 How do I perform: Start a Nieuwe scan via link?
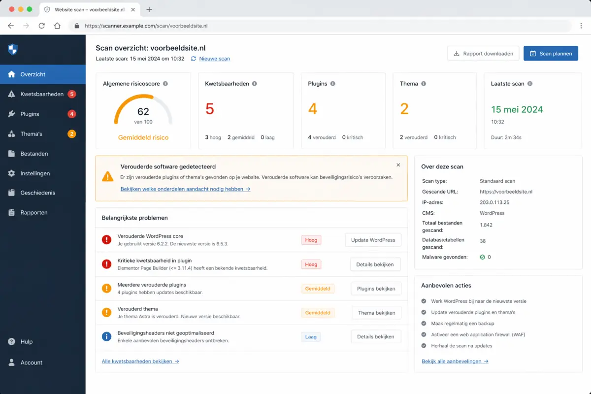pyautogui.click(x=214, y=59)
